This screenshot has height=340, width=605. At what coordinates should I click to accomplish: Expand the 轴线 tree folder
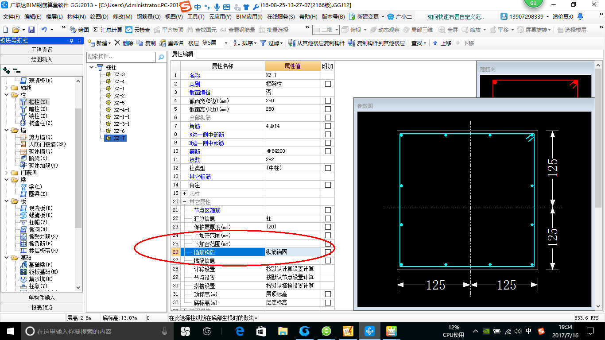[x=7, y=88]
